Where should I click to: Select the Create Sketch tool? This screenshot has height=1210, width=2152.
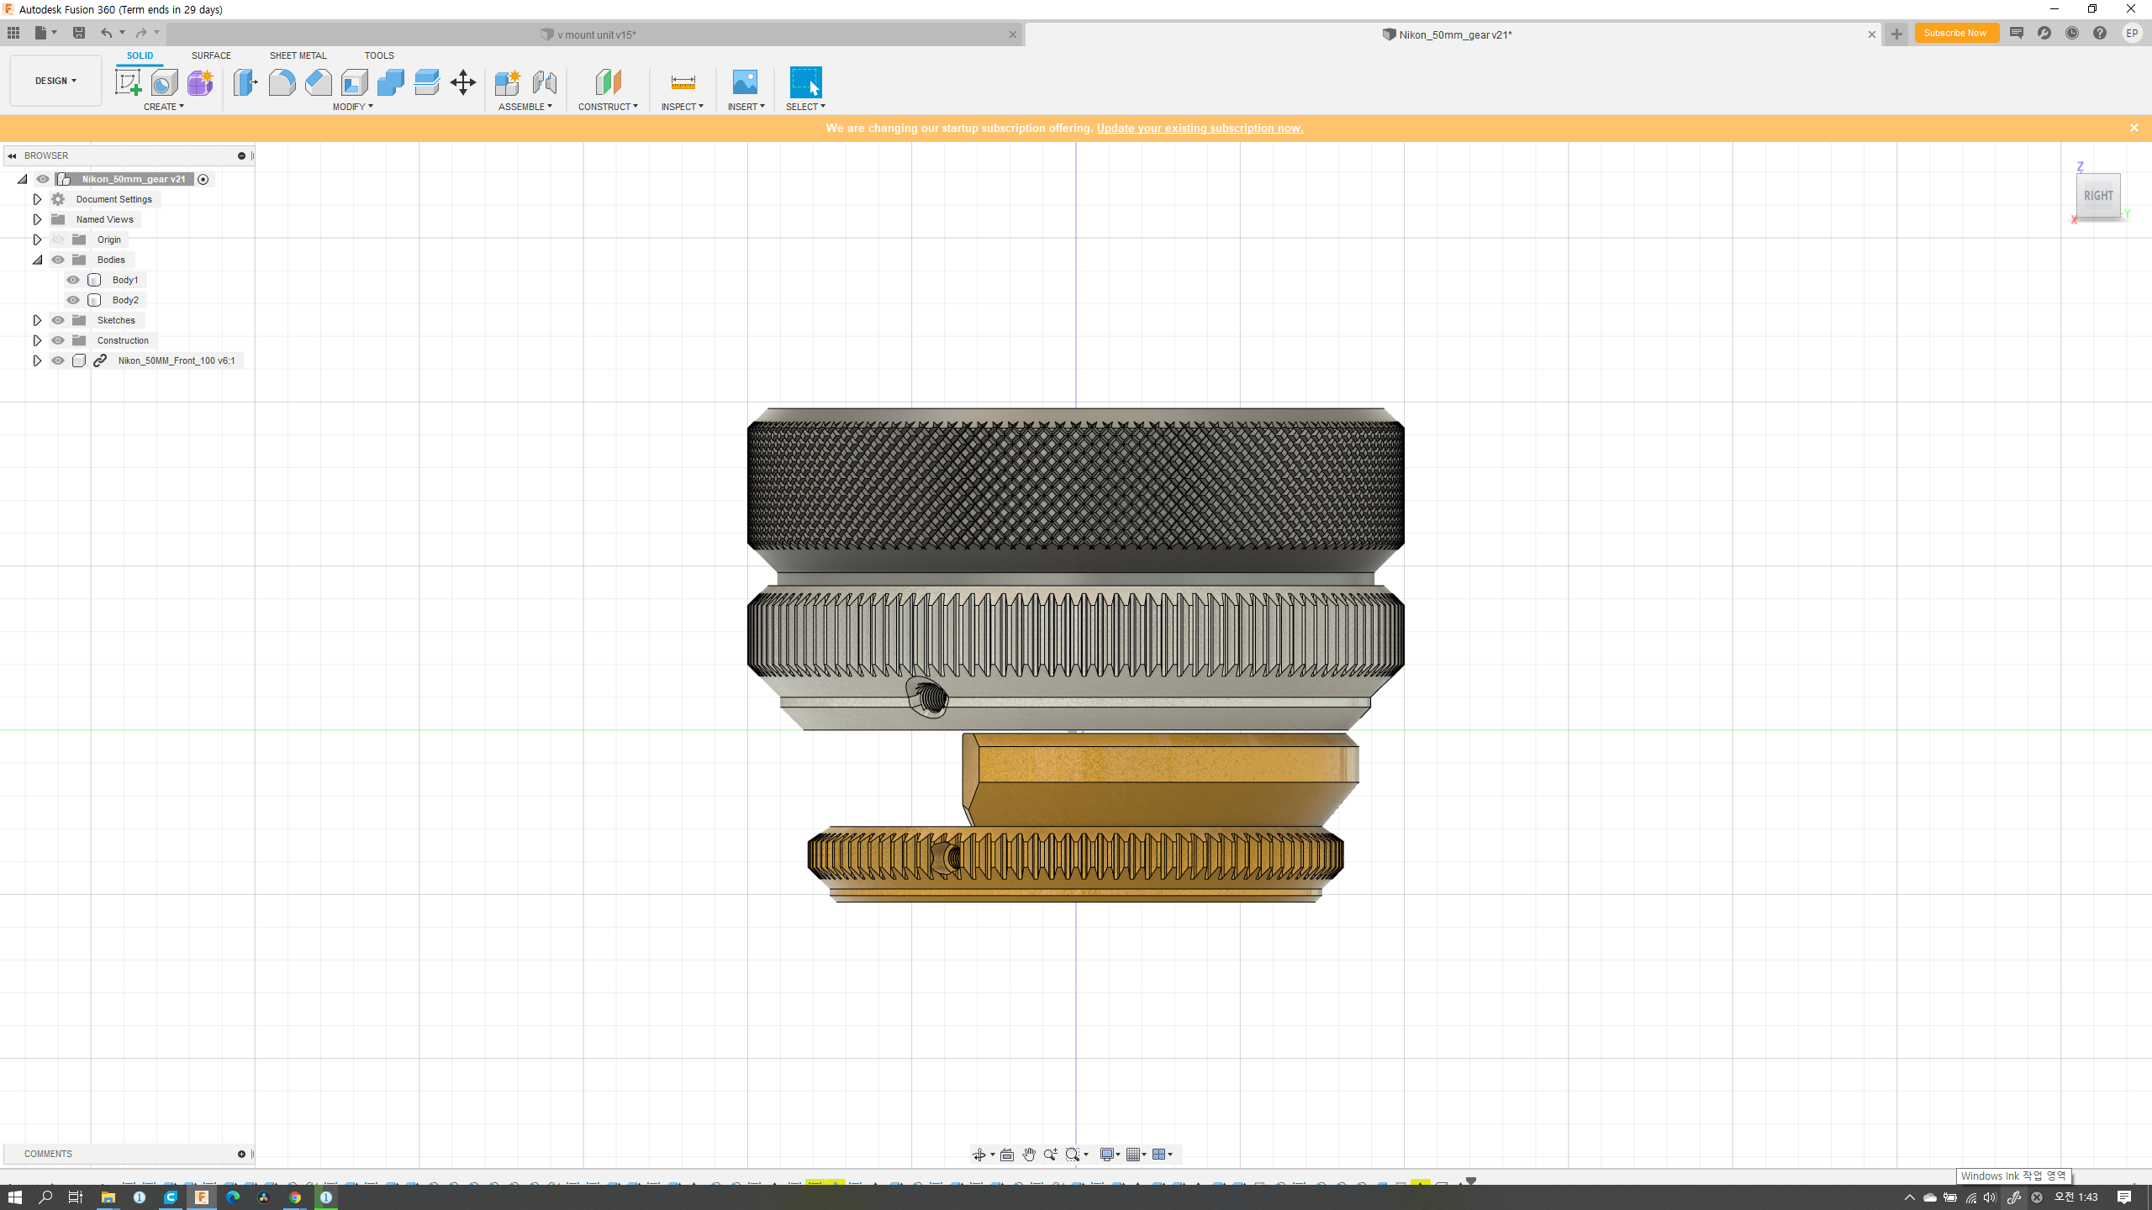(128, 82)
